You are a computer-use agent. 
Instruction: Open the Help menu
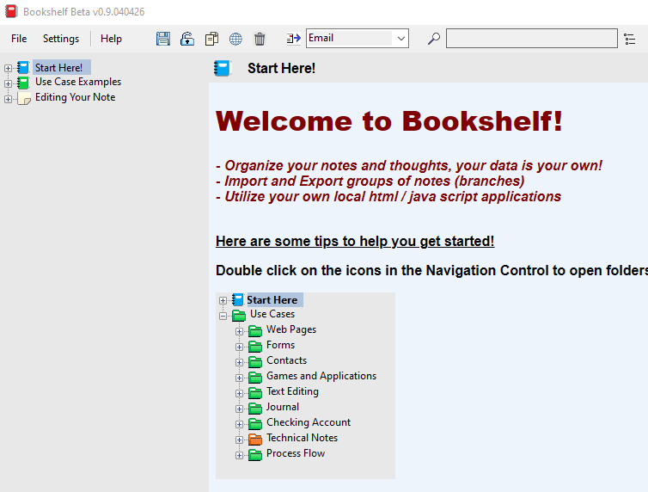coord(111,39)
